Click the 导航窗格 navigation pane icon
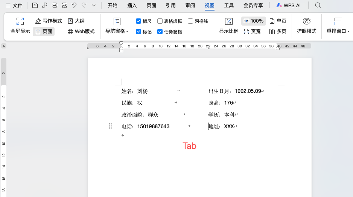The width and height of the screenshot is (353, 197). click(x=117, y=21)
